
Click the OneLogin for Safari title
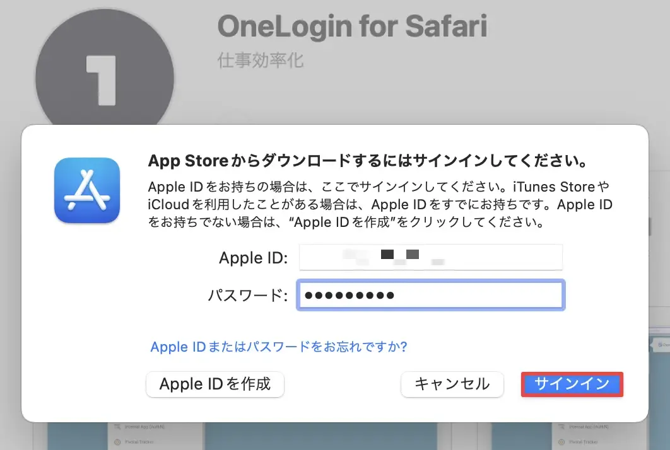[x=352, y=25]
